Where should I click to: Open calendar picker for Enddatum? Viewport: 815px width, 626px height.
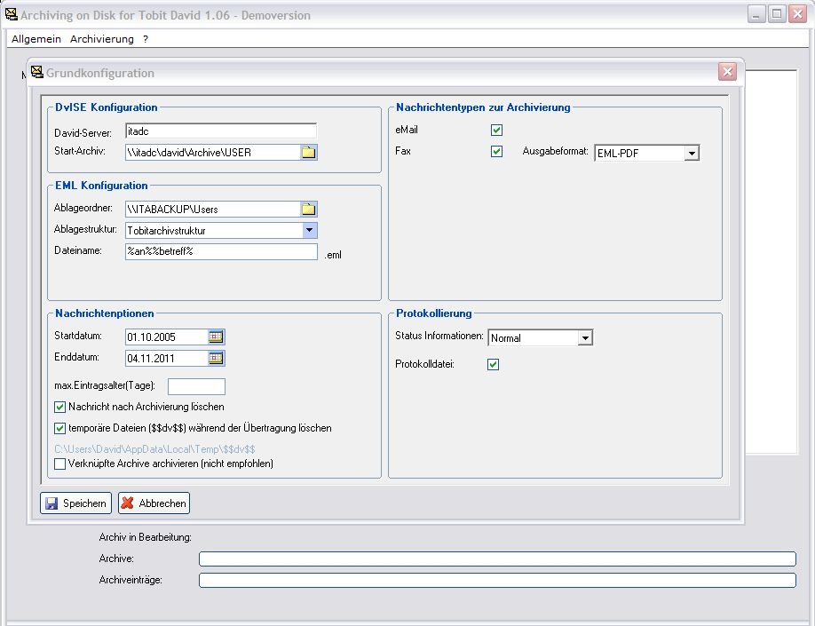coord(216,358)
